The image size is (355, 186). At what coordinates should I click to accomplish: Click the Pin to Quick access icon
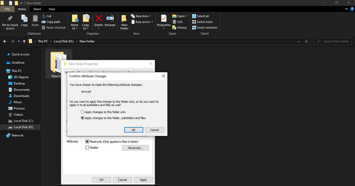pos(10,18)
